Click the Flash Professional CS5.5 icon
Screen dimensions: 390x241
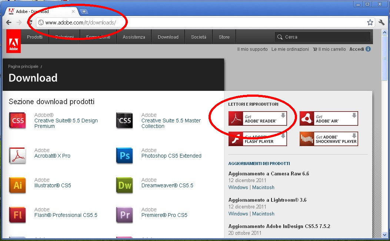click(x=18, y=215)
